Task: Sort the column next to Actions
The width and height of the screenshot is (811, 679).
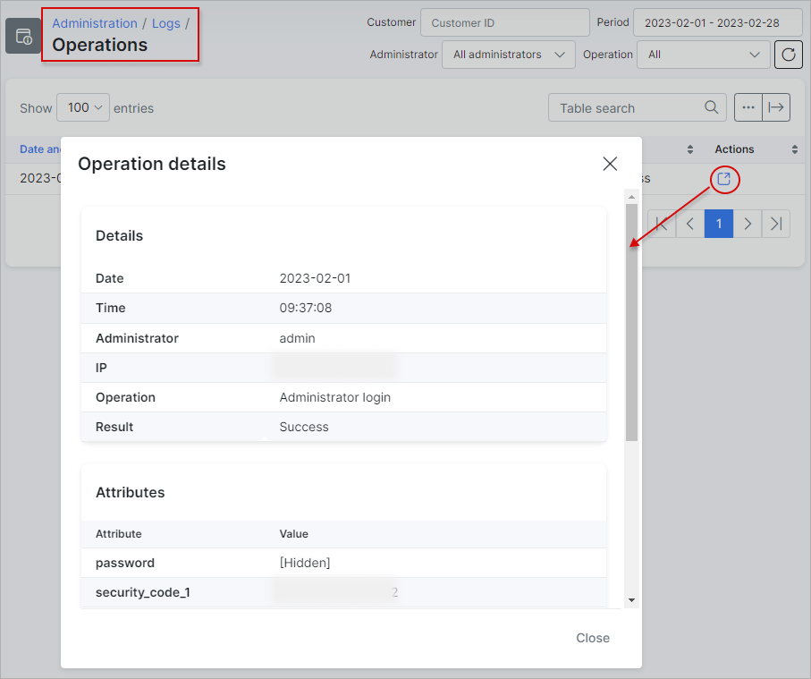Action: [x=690, y=149]
